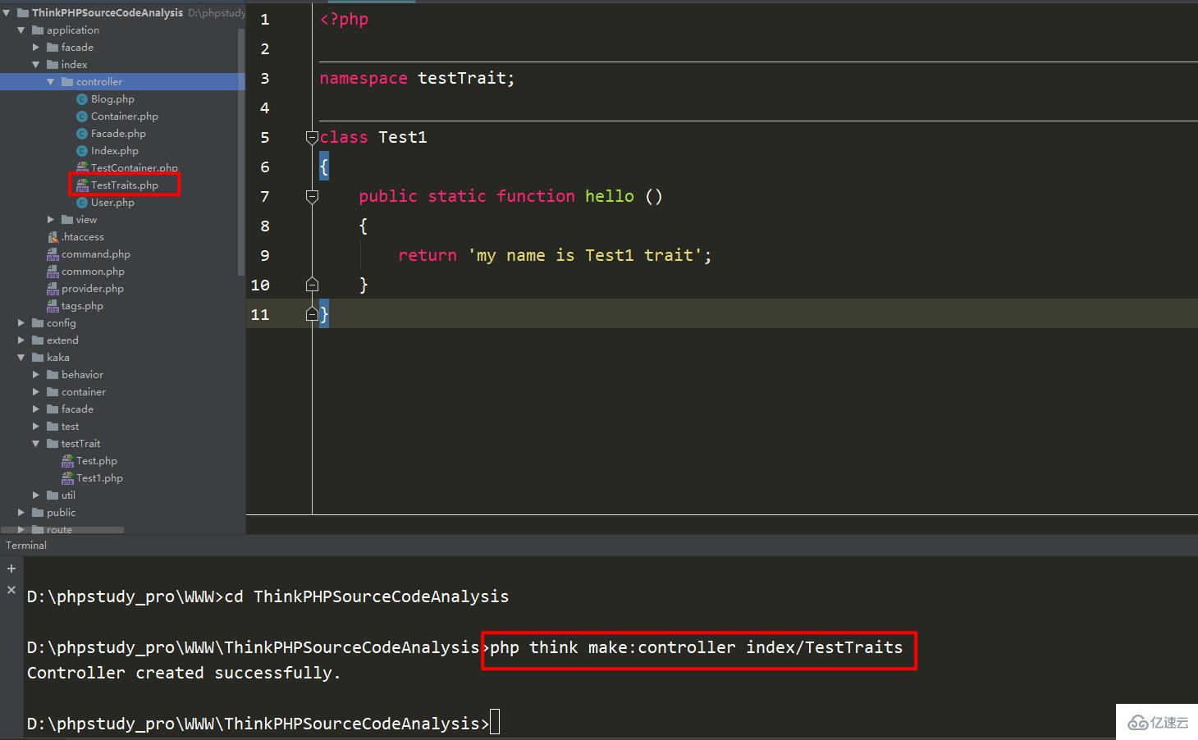Expand the behavior folder
1198x740 pixels.
36,375
